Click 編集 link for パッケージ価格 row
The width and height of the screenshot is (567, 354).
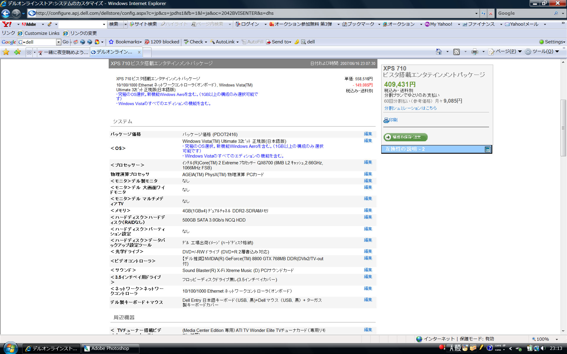click(368, 134)
